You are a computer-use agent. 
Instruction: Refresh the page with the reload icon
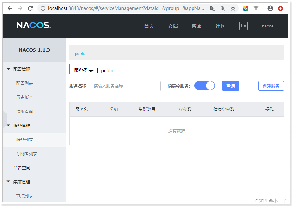click(x=30, y=8)
